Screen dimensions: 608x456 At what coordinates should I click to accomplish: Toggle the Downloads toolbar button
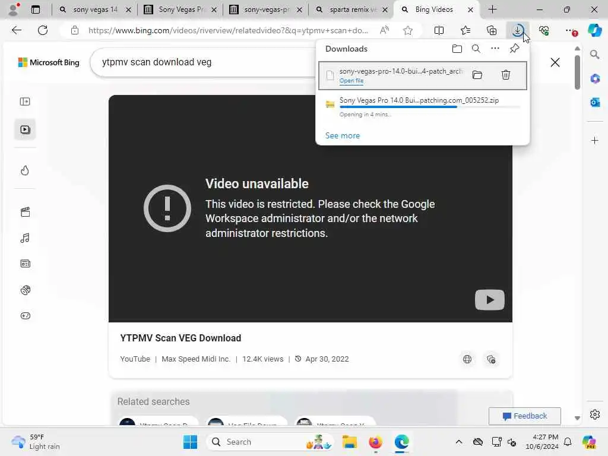(518, 30)
